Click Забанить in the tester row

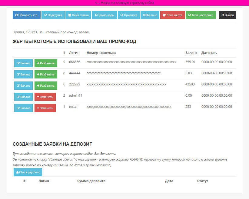(x=45, y=108)
